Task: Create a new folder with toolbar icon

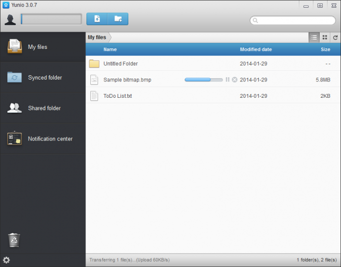Action: coord(118,19)
